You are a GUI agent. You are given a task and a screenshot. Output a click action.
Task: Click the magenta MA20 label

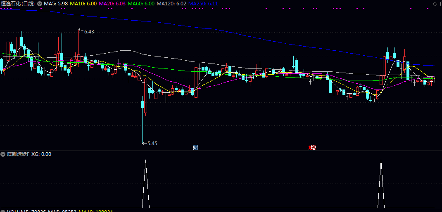tap(112, 4)
